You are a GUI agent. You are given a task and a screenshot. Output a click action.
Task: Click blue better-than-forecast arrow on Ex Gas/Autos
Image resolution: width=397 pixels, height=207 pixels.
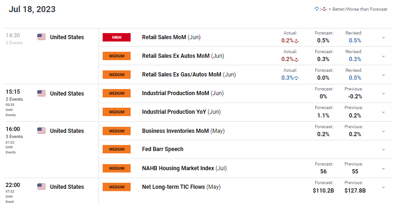tap(296, 78)
